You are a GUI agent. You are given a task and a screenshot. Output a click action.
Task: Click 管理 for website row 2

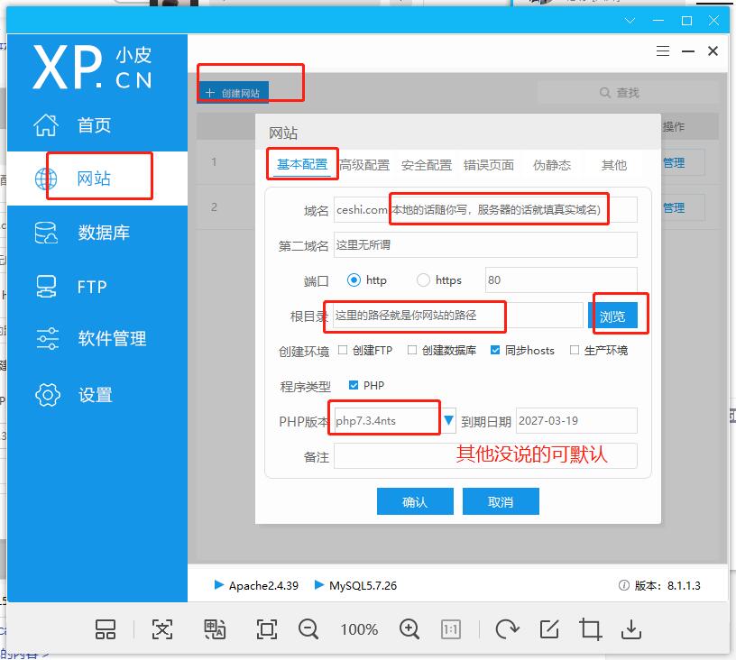[x=674, y=207]
